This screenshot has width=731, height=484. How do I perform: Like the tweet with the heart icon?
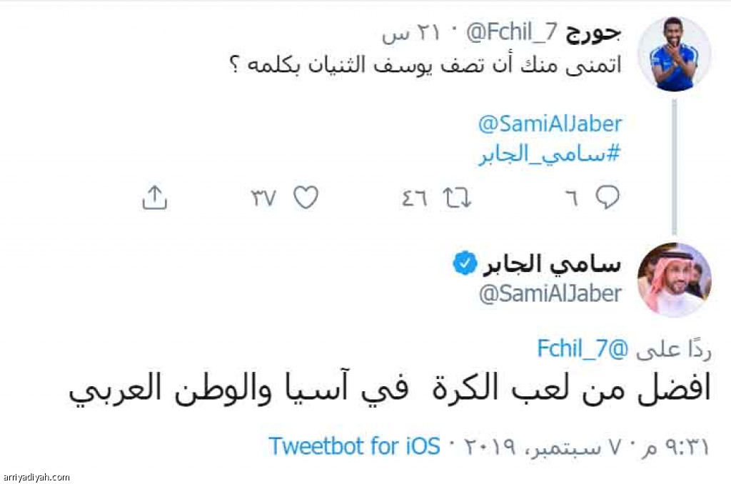(306, 197)
